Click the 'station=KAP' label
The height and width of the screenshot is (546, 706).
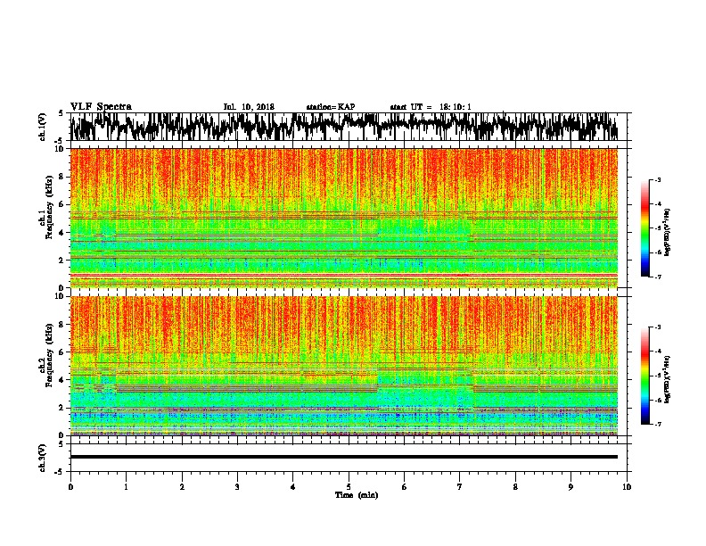[x=331, y=107]
